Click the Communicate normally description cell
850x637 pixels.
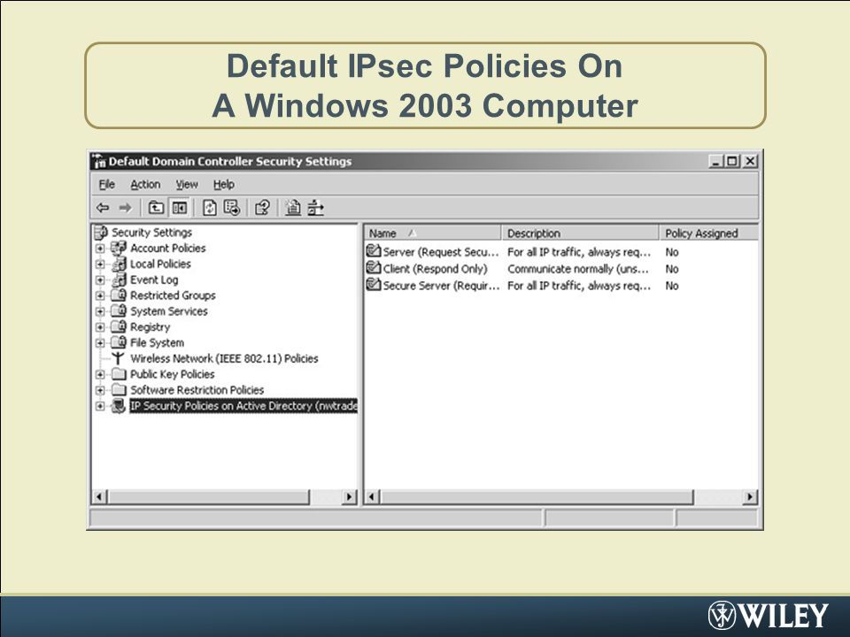[578, 269]
